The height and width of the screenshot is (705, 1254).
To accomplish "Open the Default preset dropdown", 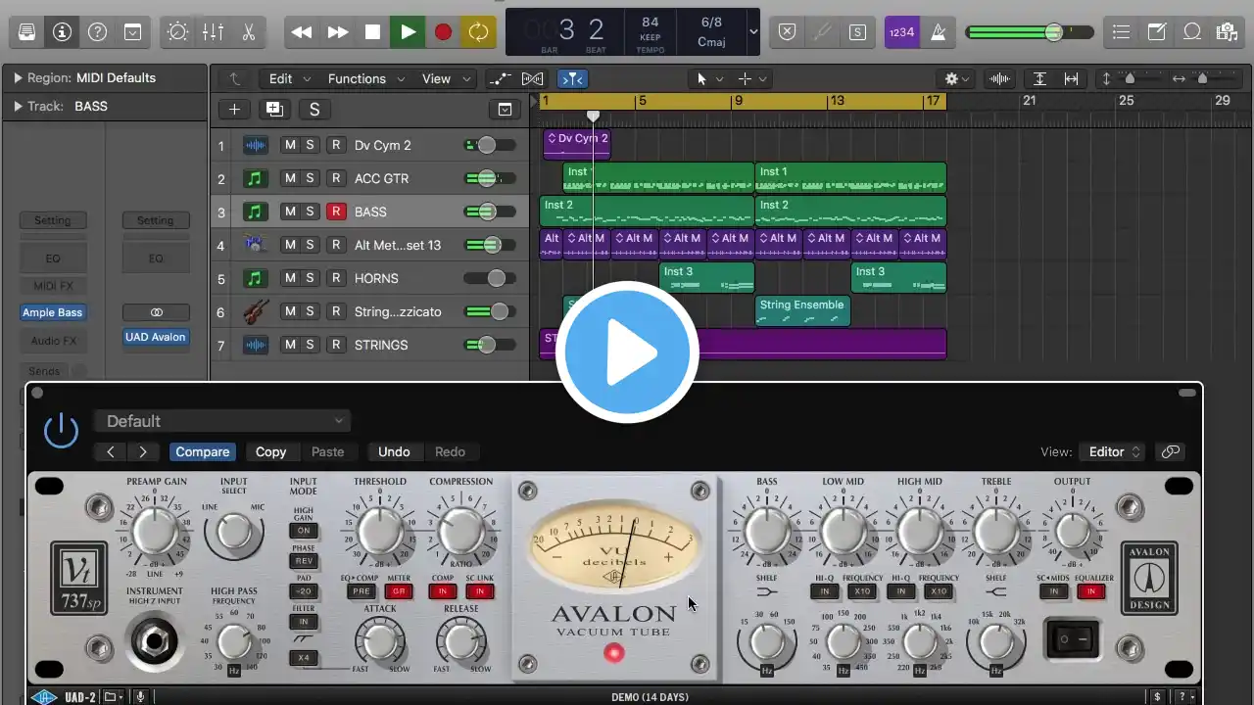I will 223,421.
